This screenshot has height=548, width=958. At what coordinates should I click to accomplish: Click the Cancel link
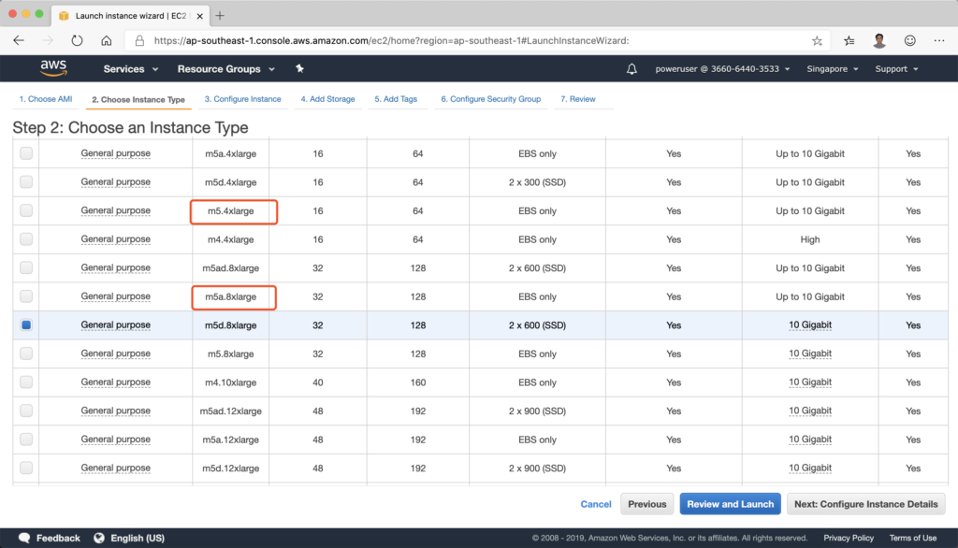[596, 504]
